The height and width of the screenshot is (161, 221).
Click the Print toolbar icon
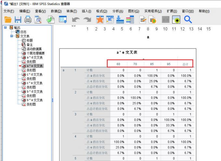28,20
